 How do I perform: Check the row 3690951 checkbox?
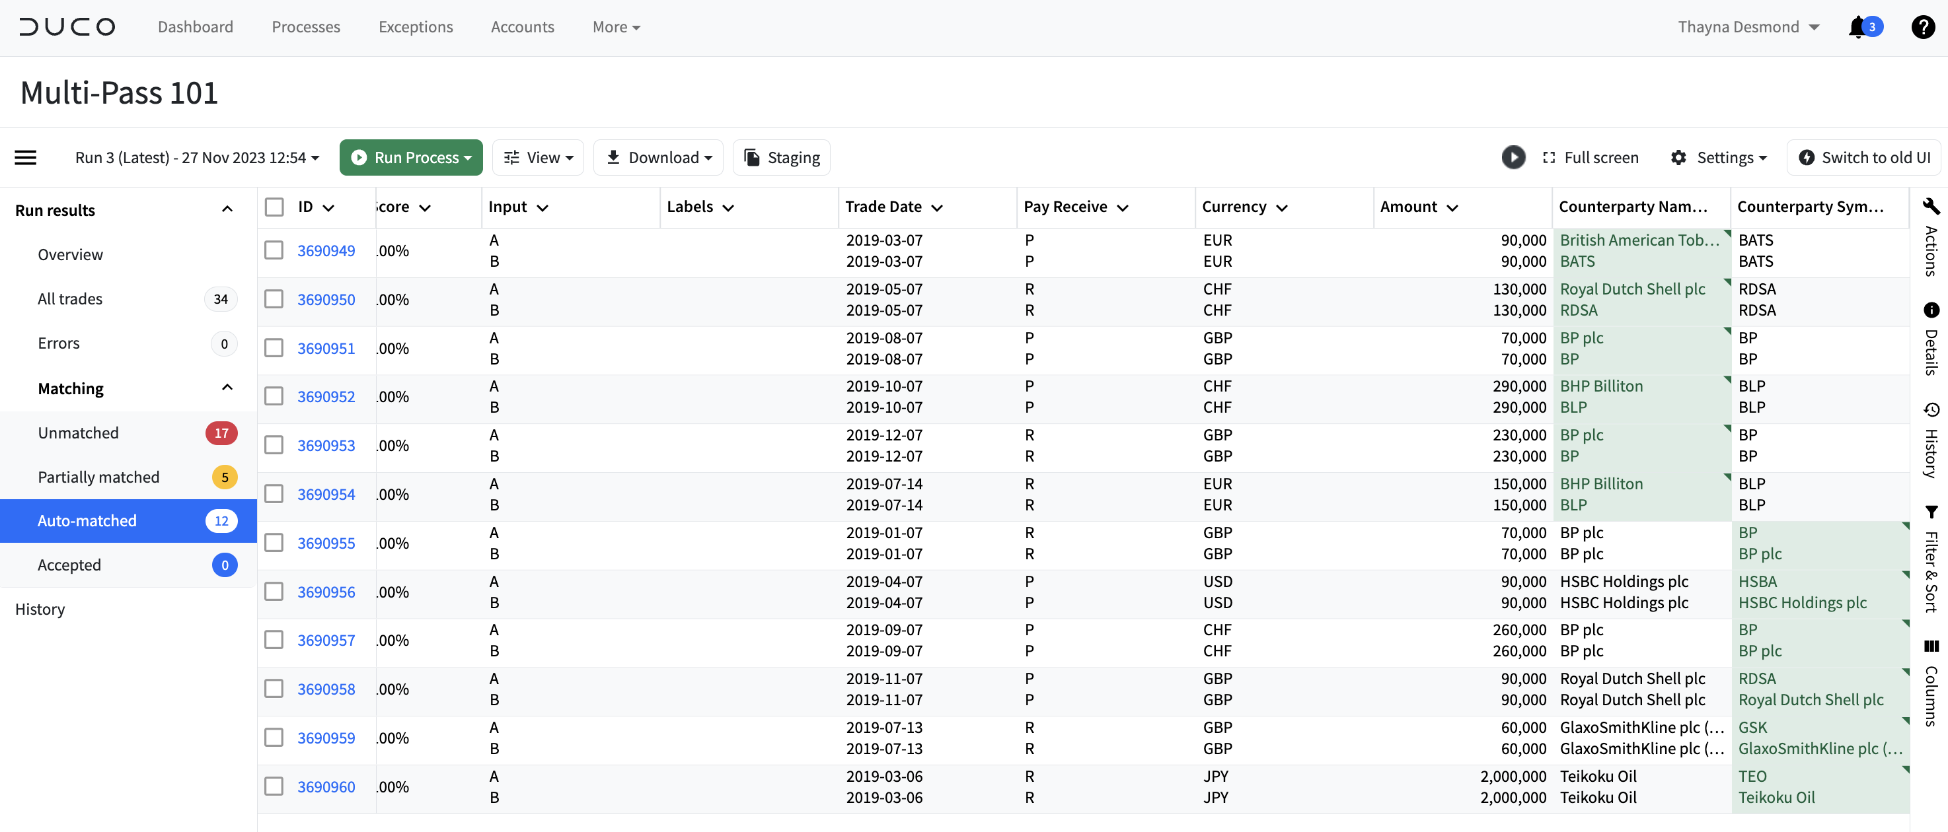click(x=274, y=349)
